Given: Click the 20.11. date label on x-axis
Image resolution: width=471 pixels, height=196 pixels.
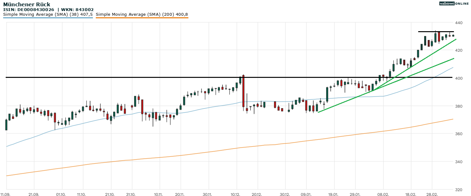Looking at the screenshot, I should (180, 194).
